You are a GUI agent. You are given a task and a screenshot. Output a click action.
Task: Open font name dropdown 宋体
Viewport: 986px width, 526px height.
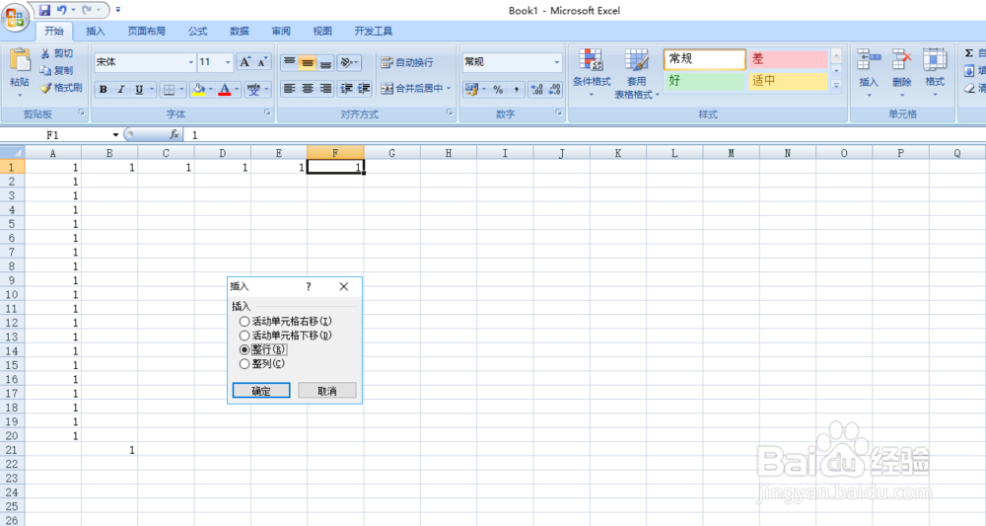[191, 62]
